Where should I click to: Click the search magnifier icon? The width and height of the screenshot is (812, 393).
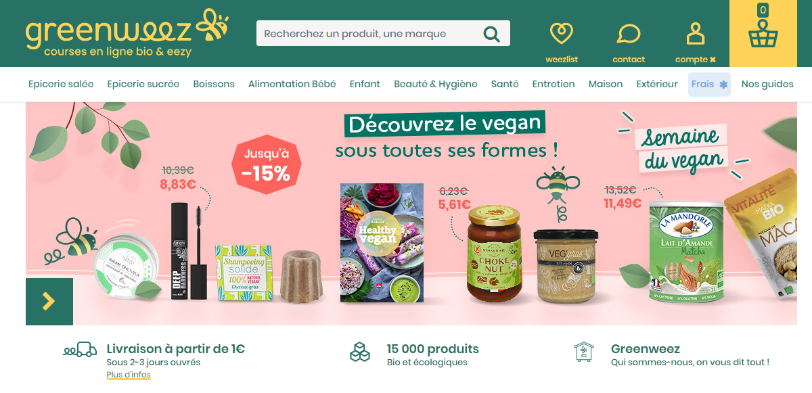(x=492, y=34)
